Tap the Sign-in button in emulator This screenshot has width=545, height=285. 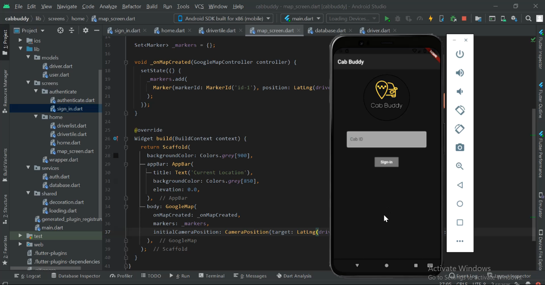tap(387, 162)
